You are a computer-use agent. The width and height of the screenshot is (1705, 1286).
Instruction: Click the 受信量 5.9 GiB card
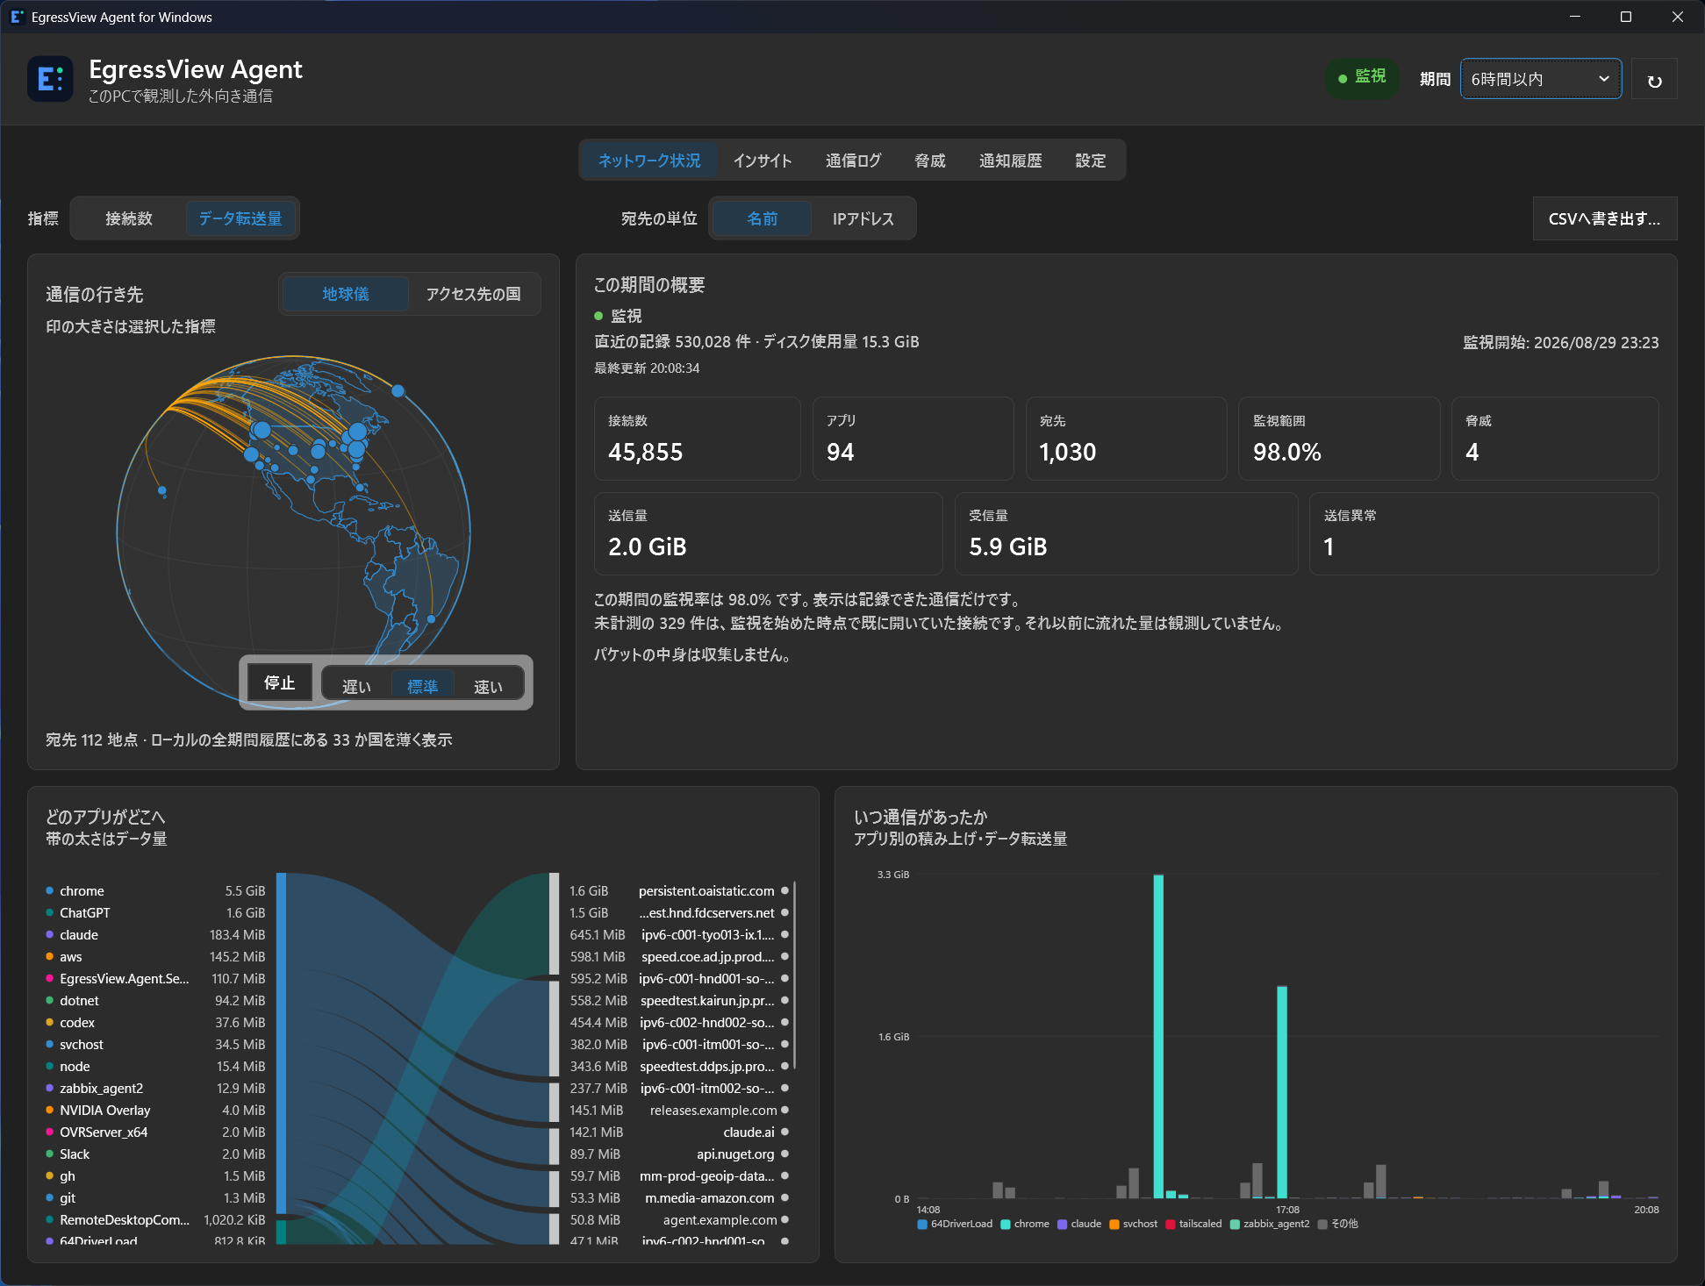point(1126,533)
